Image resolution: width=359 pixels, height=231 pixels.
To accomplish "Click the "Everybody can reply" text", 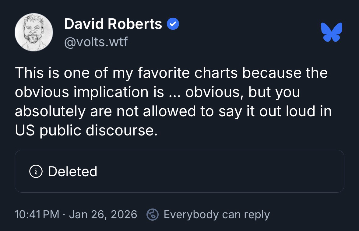I will click(x=216, y=215).
